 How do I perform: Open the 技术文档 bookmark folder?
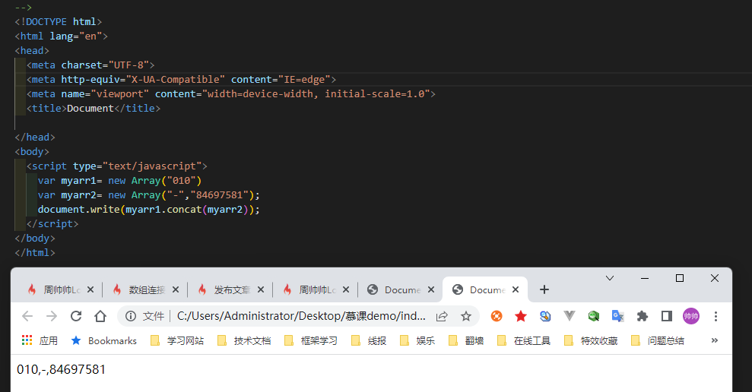click(x=244, y=341)
